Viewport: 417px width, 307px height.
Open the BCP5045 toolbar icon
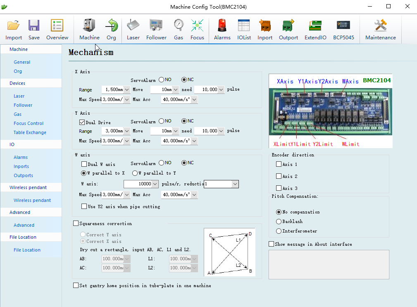(x=343, y=25)
